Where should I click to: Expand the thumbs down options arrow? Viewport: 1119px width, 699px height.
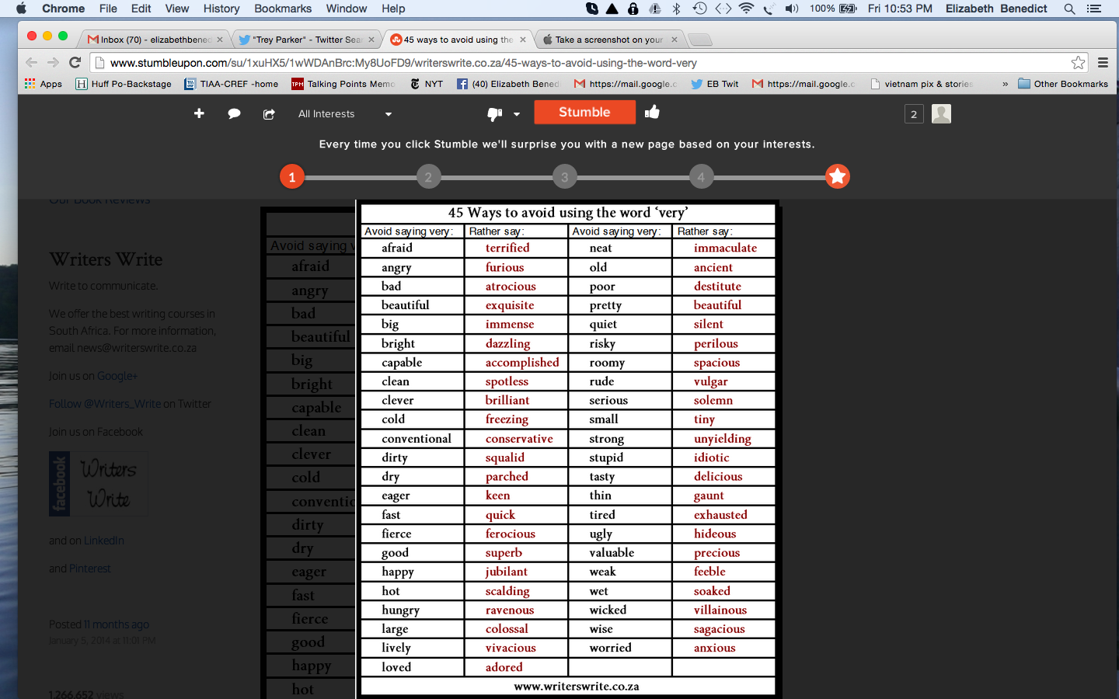point(517,114)
